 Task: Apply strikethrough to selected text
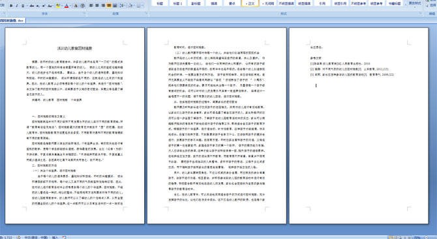32,6
